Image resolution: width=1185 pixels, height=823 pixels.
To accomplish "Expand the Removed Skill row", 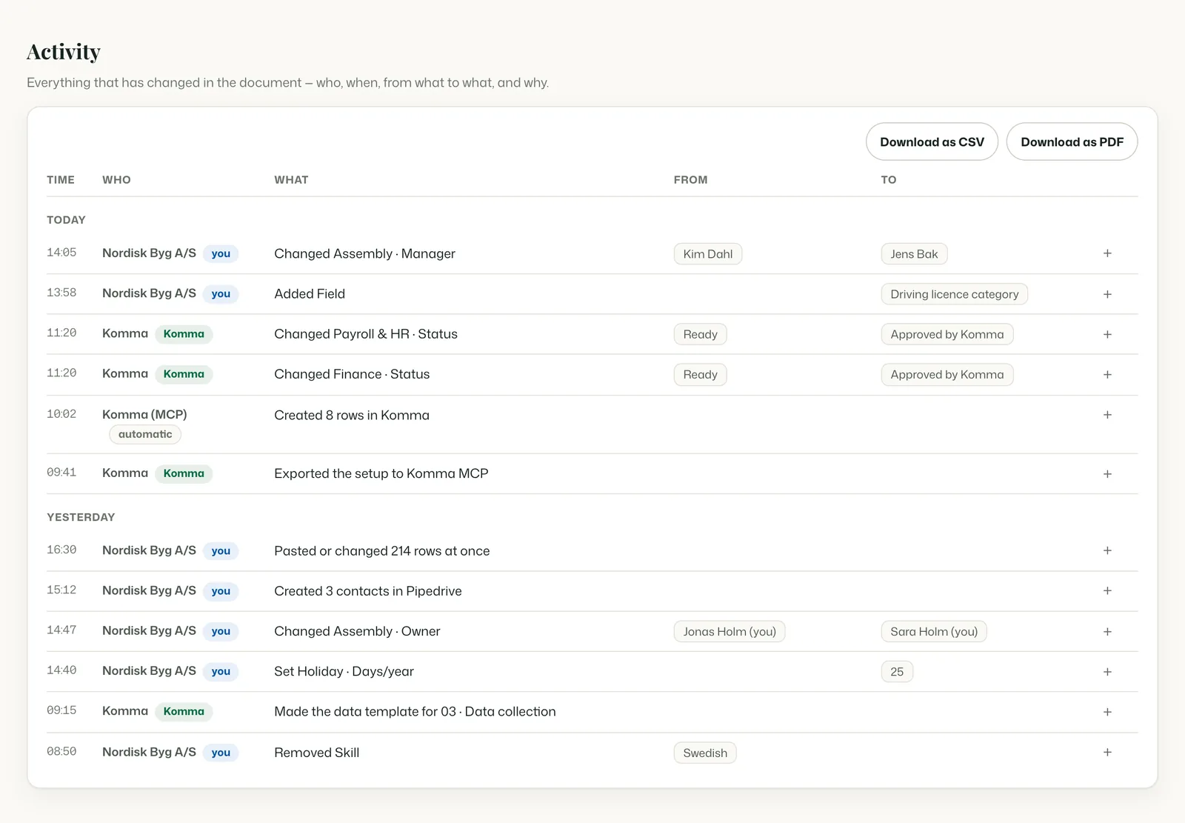I will [x=1107, y=752].
